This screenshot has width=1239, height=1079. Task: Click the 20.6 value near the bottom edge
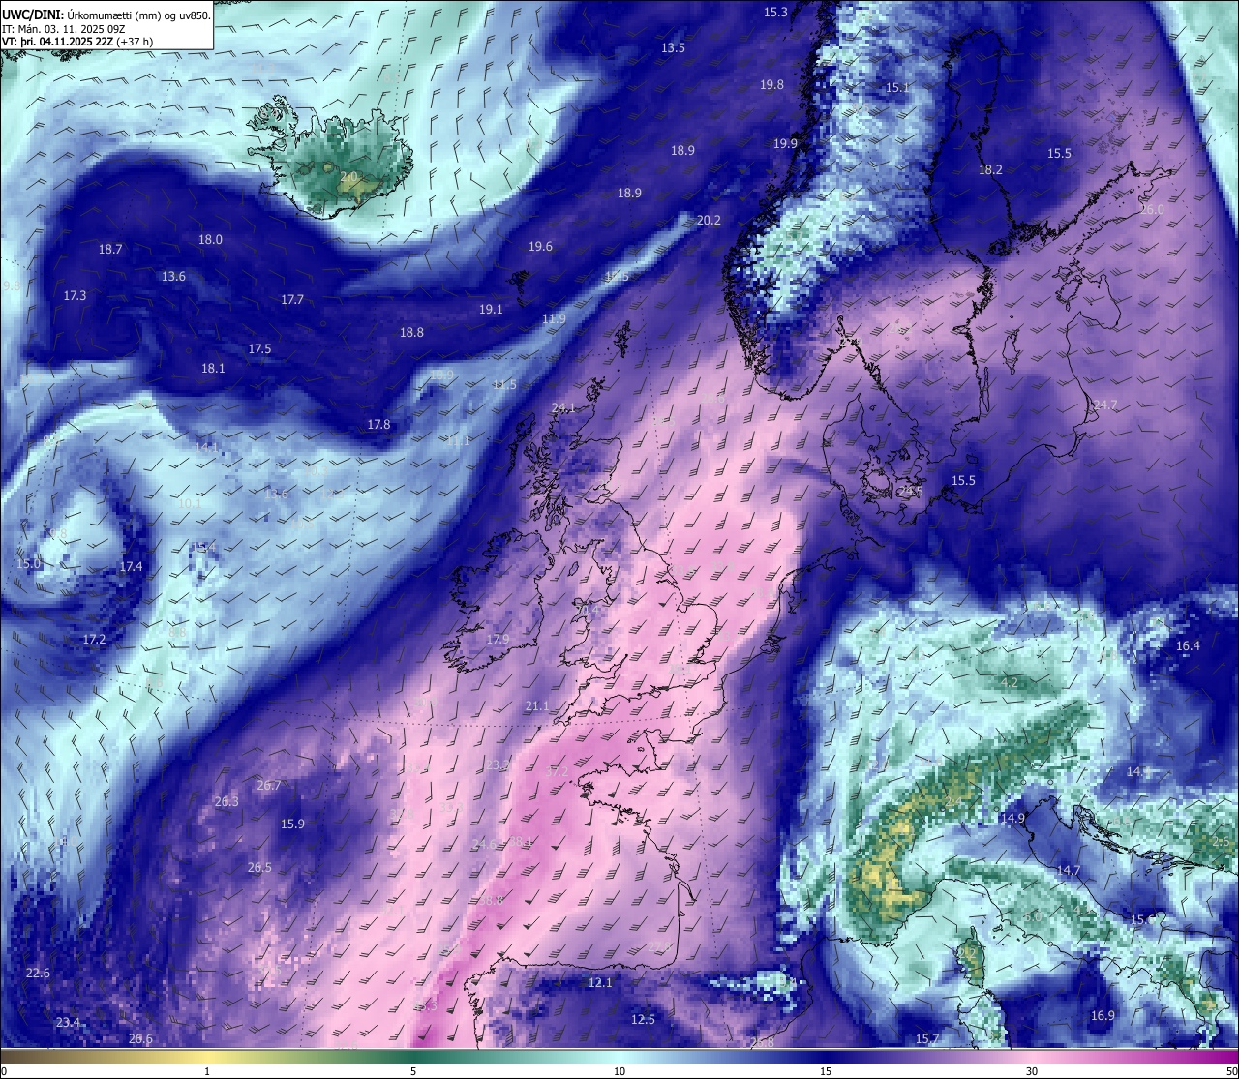pyautogui.click(x=140, y=1039)
